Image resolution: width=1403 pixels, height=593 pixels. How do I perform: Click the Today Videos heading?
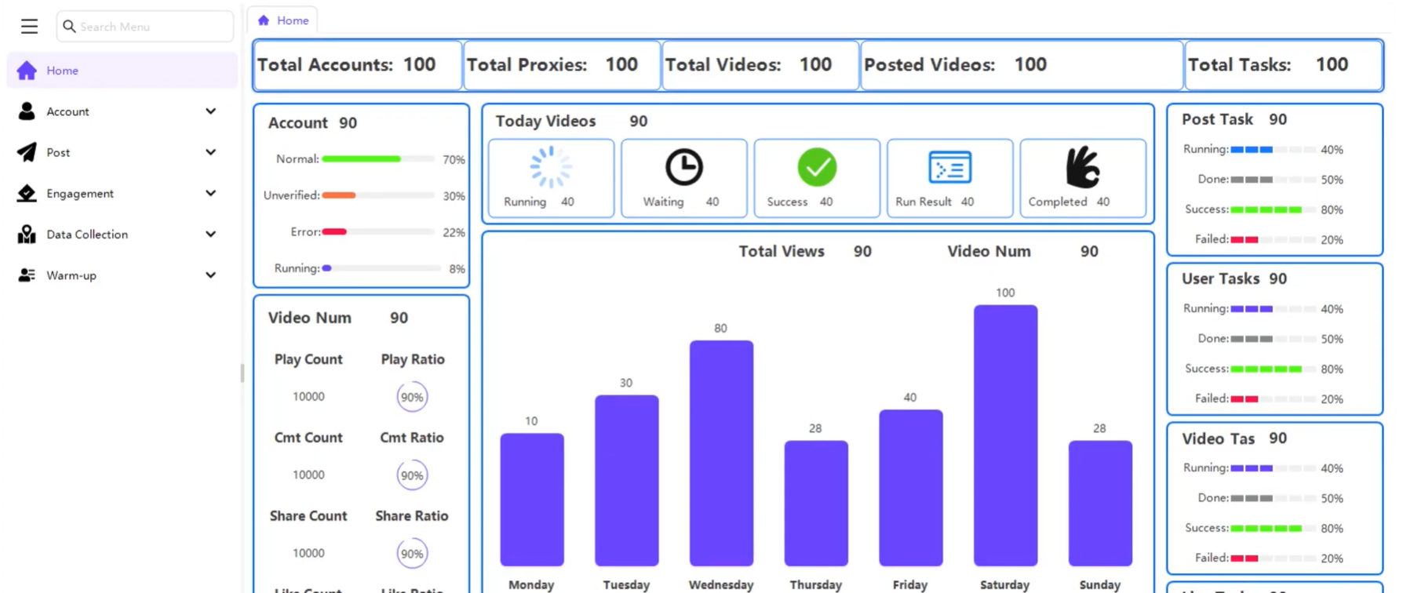click(x=545, y=122)
